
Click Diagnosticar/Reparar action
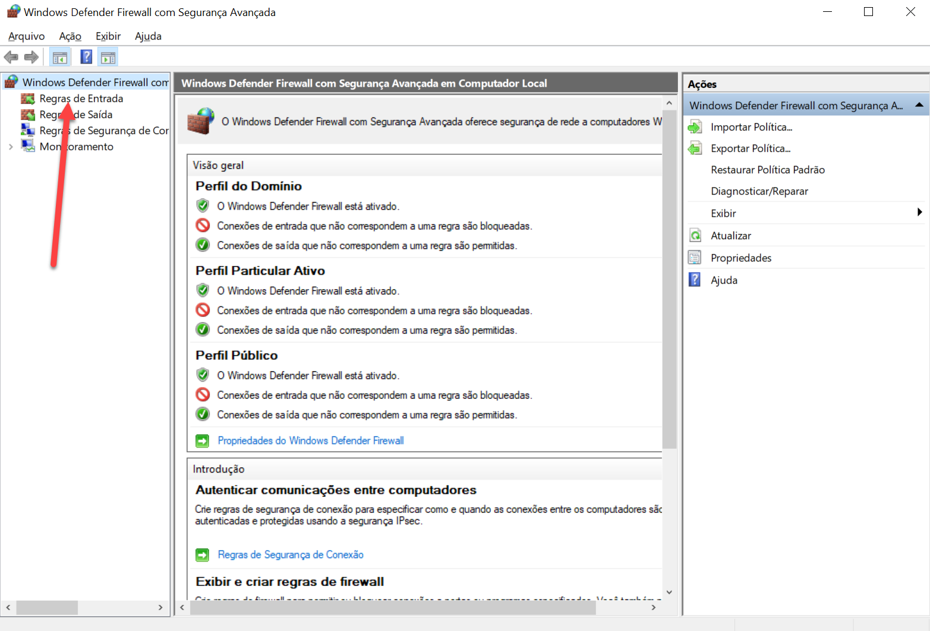759,191
